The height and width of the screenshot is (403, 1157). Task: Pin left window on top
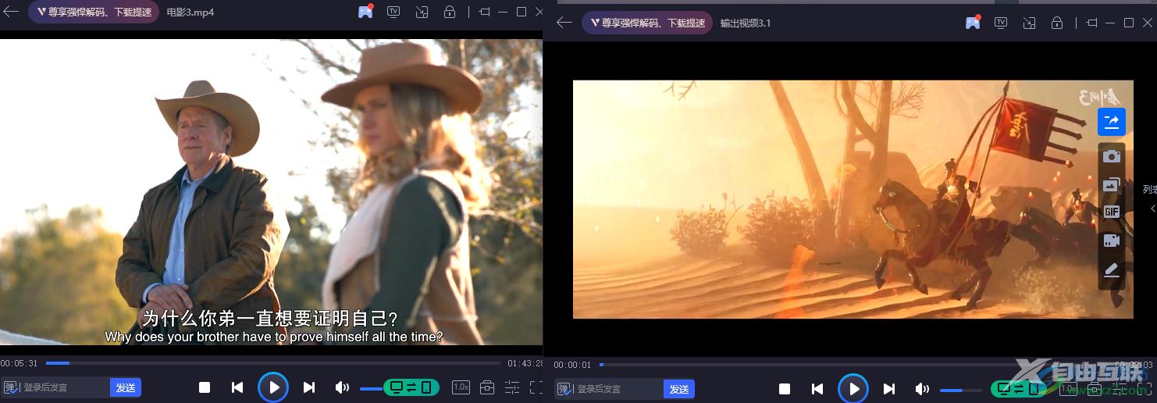485,12
